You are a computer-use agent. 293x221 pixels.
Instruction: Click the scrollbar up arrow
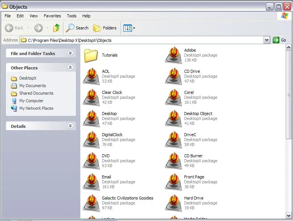(x=288, y=48)
